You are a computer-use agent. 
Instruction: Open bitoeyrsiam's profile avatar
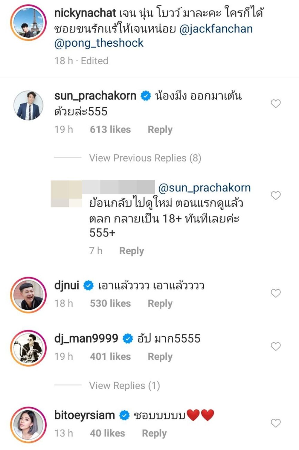click(28, 425)
